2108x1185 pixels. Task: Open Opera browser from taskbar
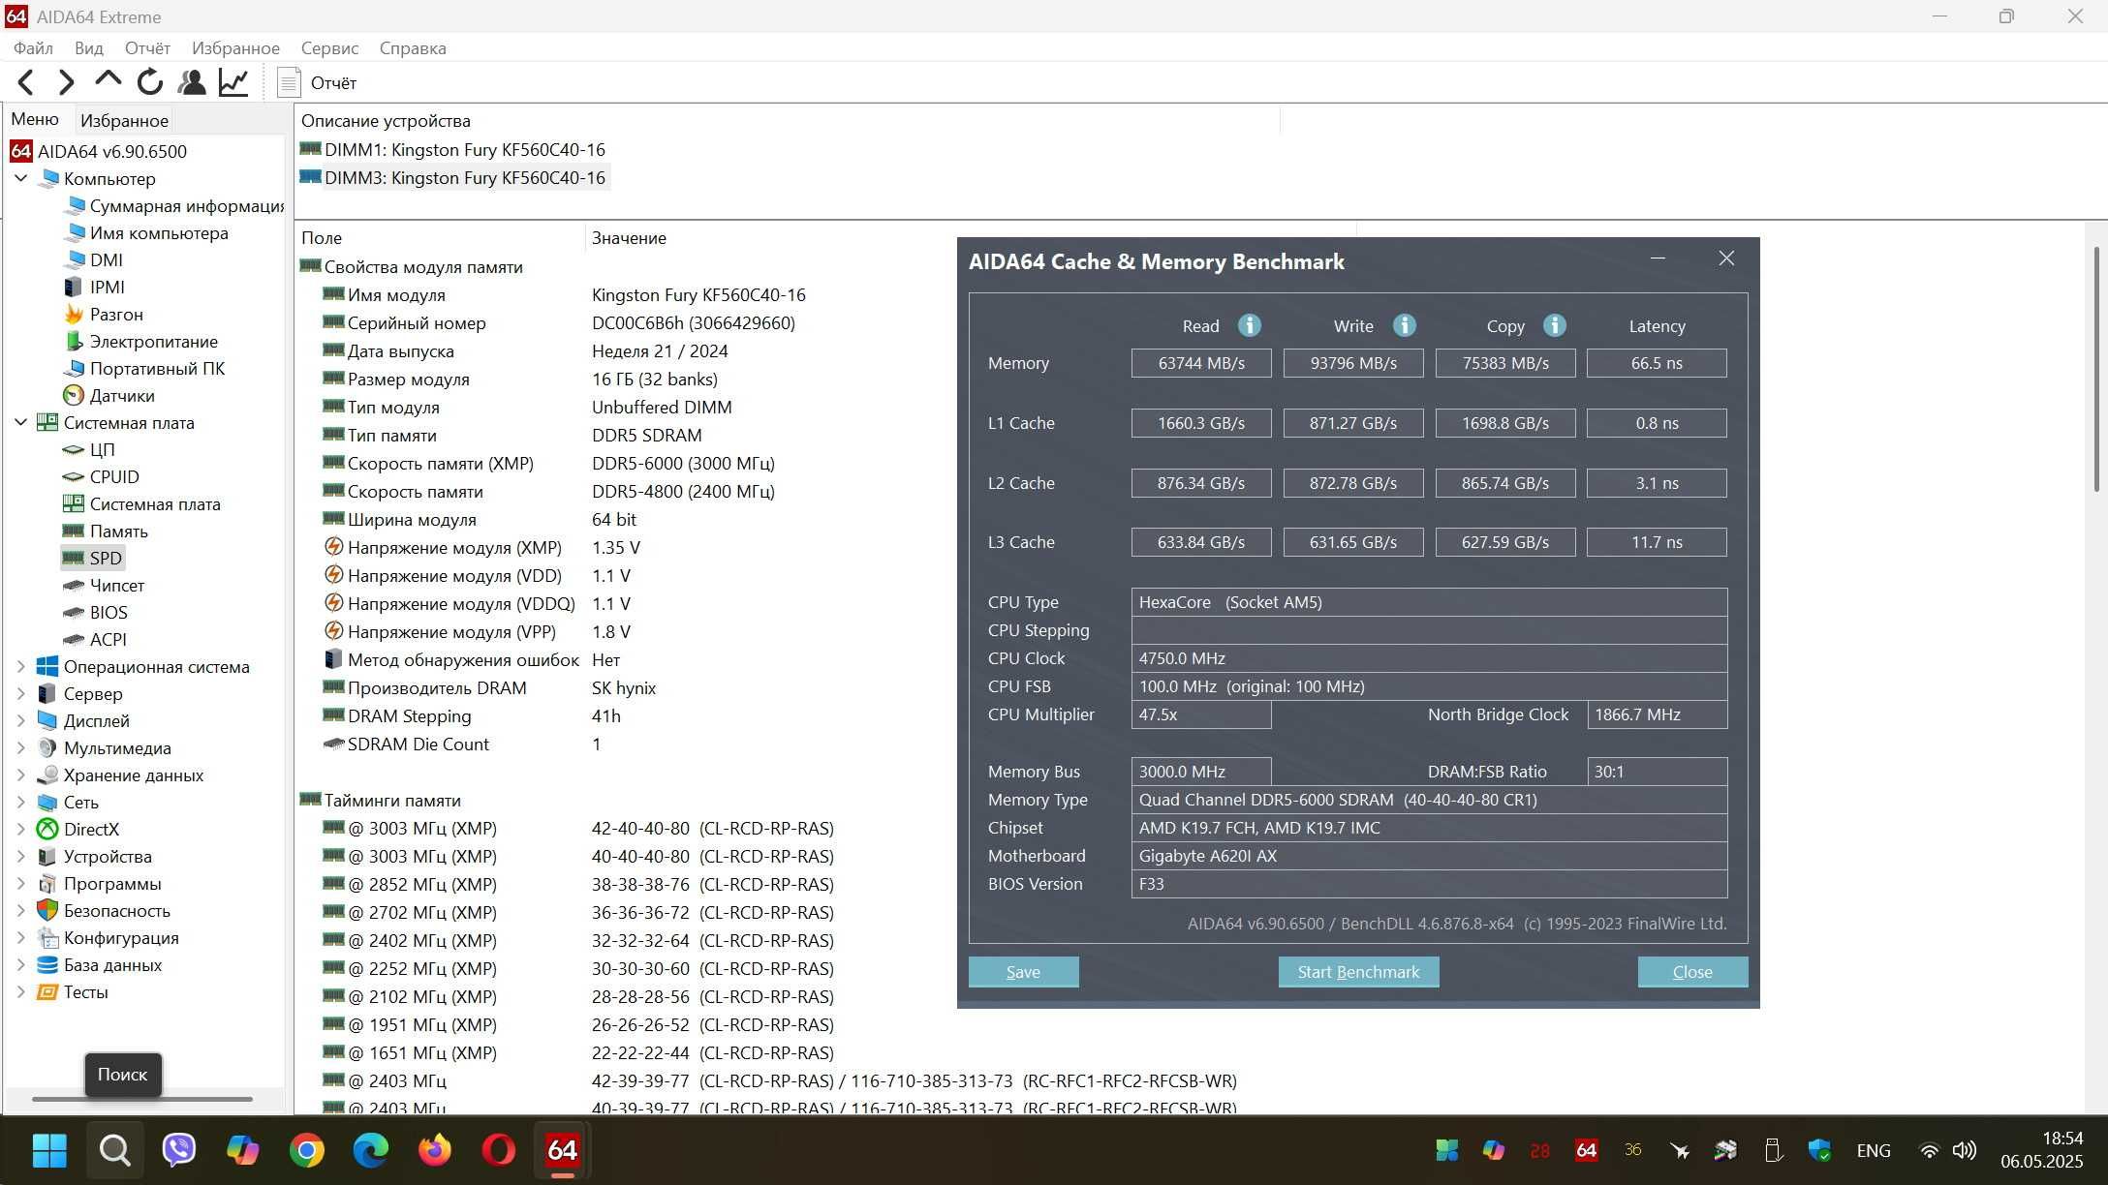coord(498,1150)
